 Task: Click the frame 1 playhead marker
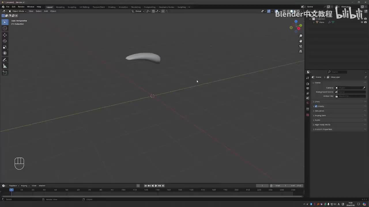pyautogui.click(x=11, y=190)
